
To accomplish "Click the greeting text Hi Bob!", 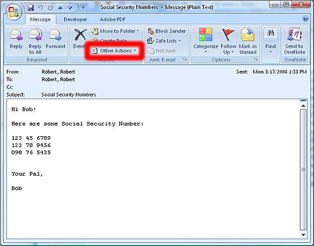I will coord(24,109).
